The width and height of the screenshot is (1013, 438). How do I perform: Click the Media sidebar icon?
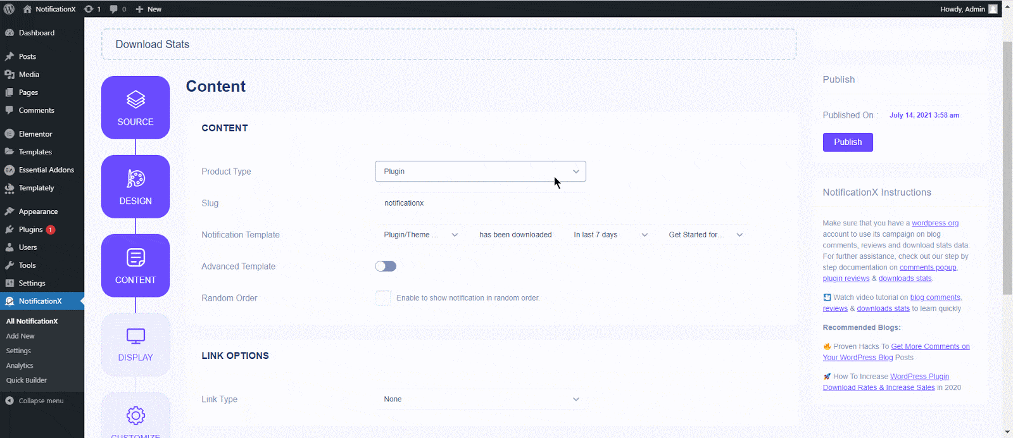(9, 75)
